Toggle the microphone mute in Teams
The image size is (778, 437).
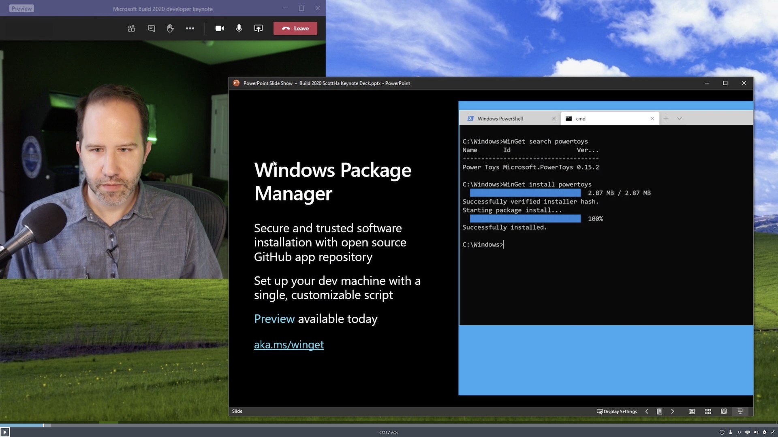239,28
